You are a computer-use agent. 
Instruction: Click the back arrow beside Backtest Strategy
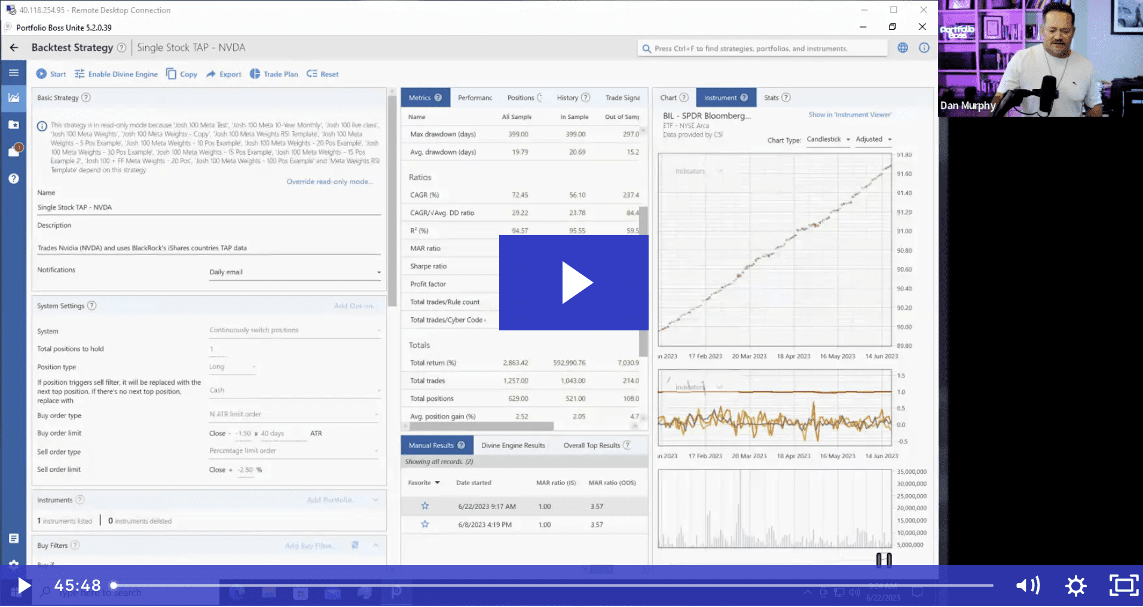tap(14, 48)
